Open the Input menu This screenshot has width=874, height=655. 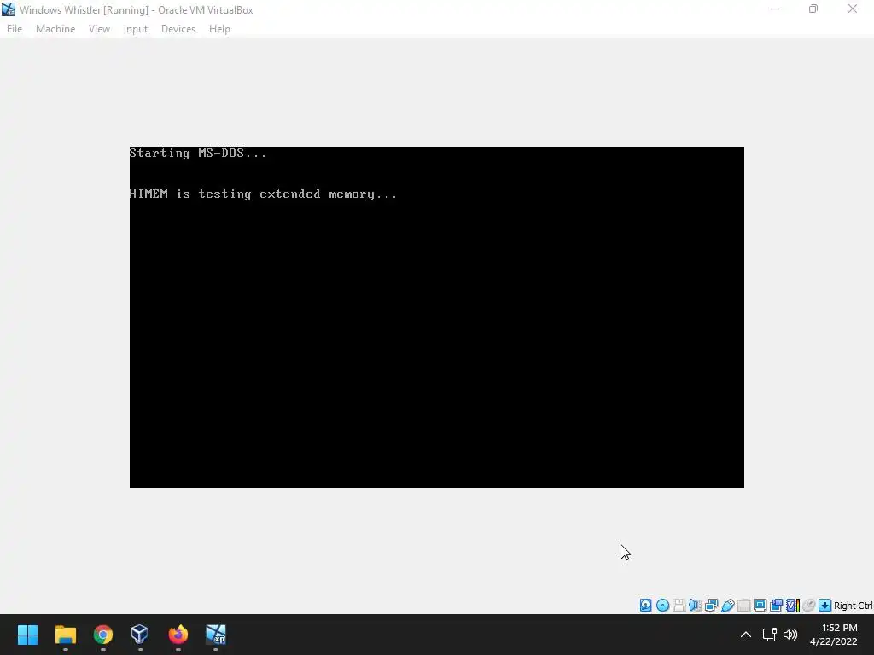136,29
